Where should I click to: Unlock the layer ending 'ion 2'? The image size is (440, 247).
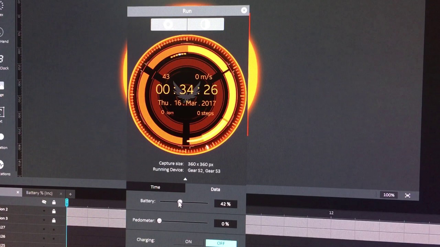pyautogui.click(x=54, y=211)
